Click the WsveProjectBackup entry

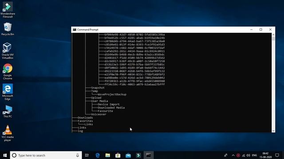pyautogui.click(x=112, y=95)
